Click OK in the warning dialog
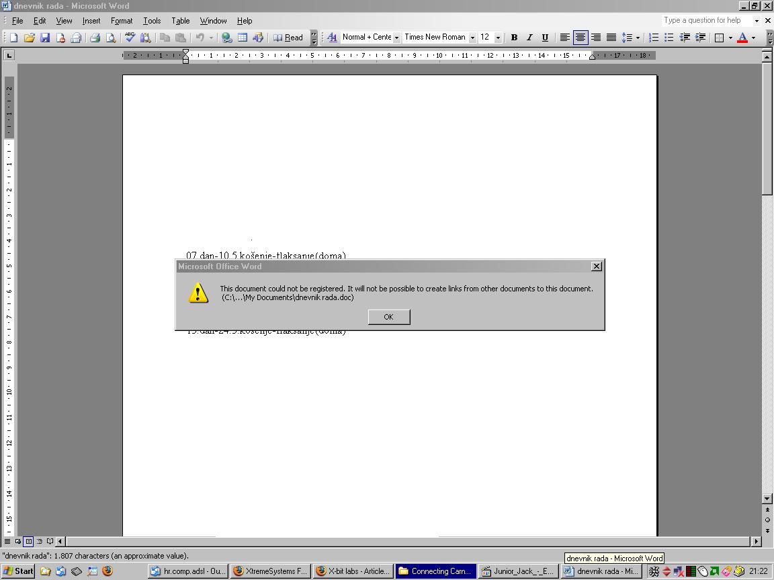 point(389,317)
